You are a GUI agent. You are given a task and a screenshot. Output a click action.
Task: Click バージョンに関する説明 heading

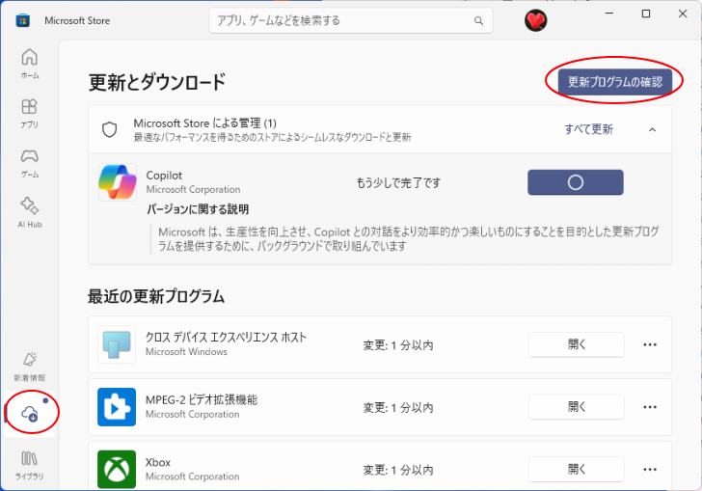198,209
